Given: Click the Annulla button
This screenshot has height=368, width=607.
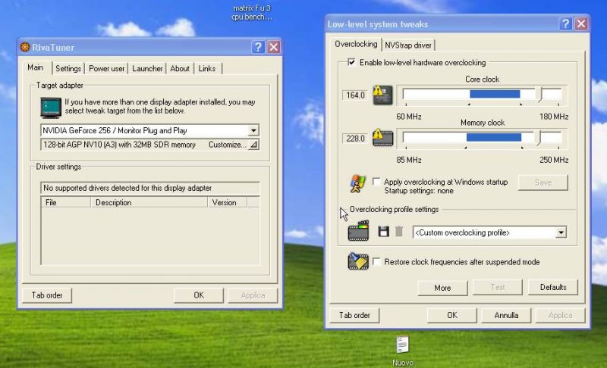Looking at the screenshot, I should pyautogui.click(x=506, y=316).
